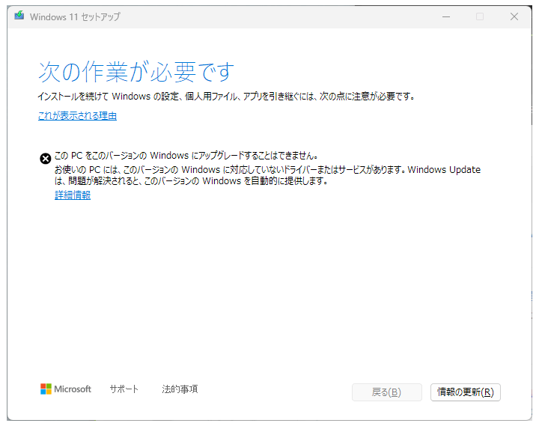The image size is (542, 429).
Task: Click the 戻る(B) button
Action: [x=386, y=392]
